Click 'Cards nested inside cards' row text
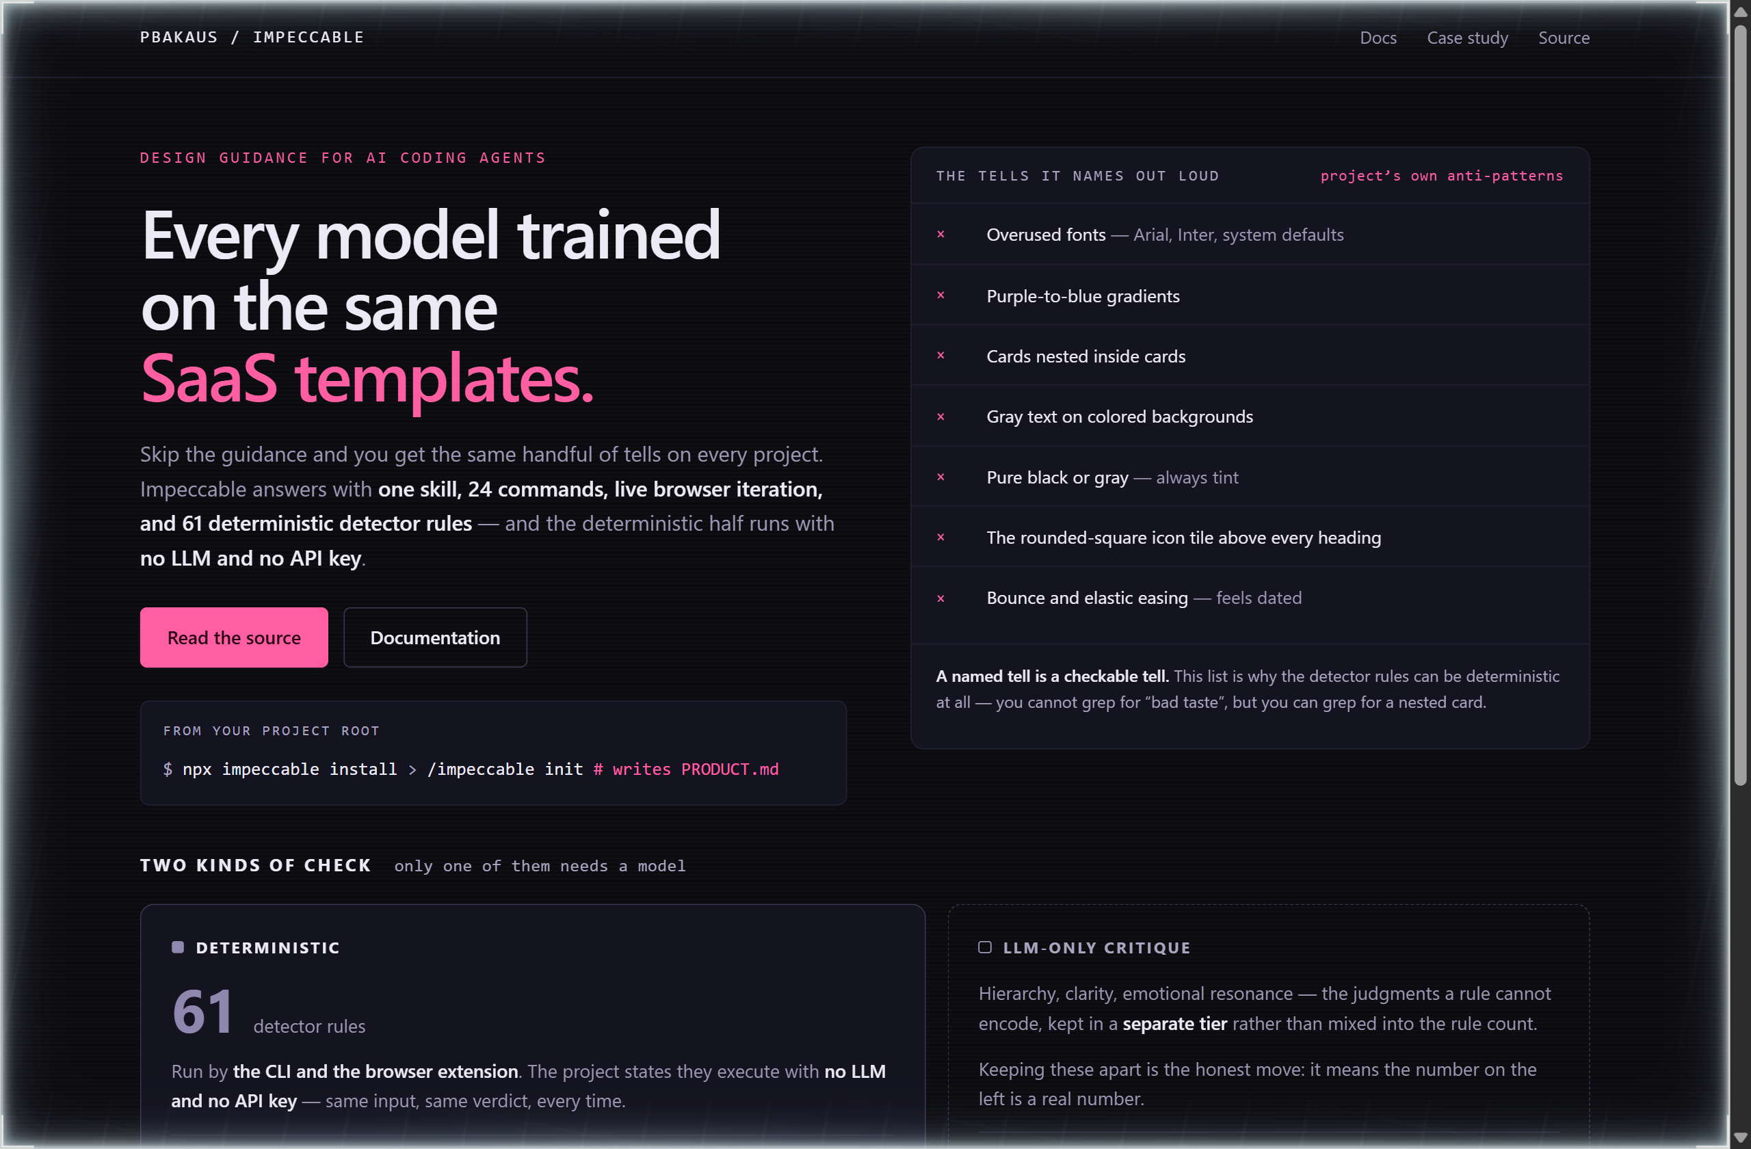The height and width of the screenshot is (1149, 1751). (x=1086, y=356)
